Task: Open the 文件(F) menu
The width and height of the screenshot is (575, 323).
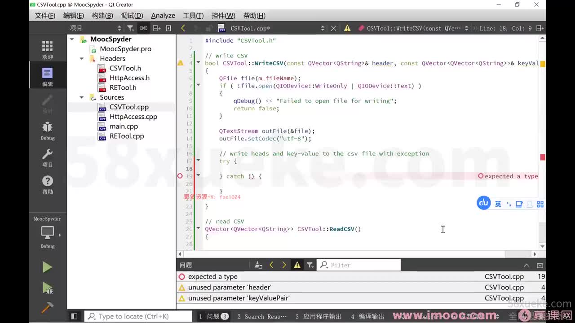Action: (x=45, y=15)
